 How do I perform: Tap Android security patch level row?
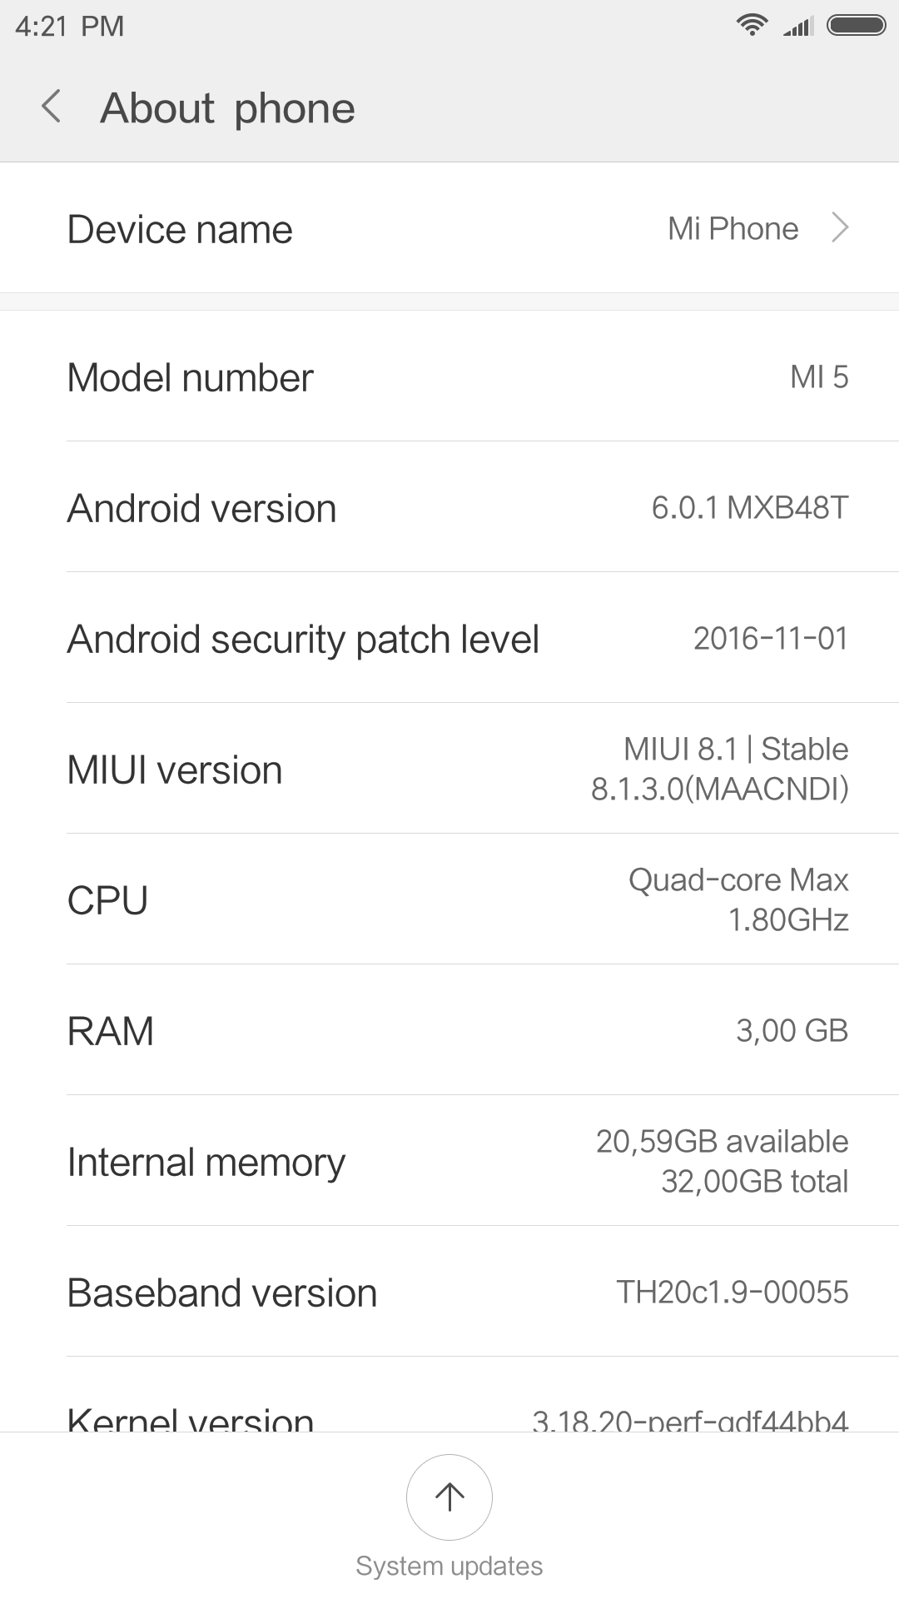[x=449, y=638]
